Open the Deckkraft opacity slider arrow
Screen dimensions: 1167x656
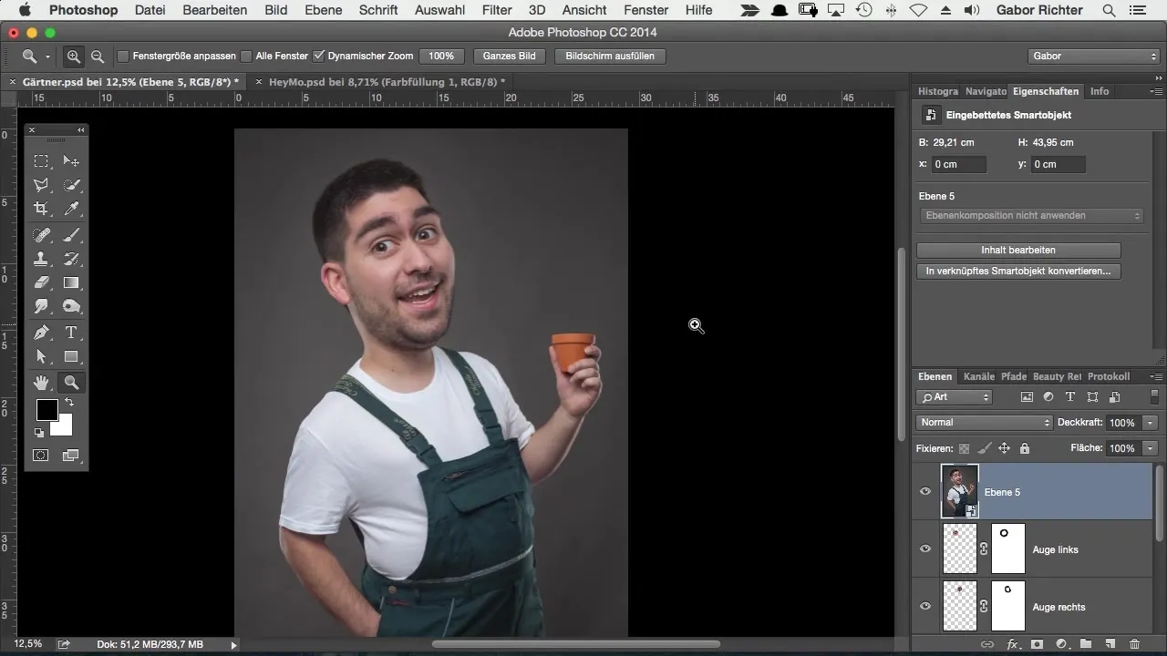[1151, 423]
